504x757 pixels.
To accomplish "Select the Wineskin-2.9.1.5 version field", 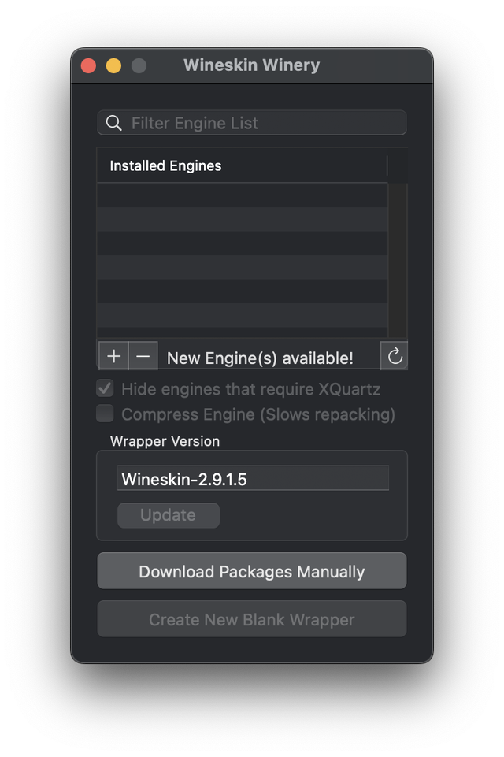I will click(253, 479).
